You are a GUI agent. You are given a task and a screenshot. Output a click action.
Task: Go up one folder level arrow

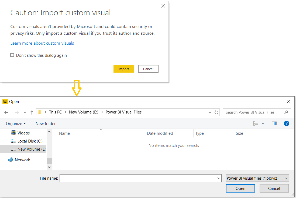32,112
